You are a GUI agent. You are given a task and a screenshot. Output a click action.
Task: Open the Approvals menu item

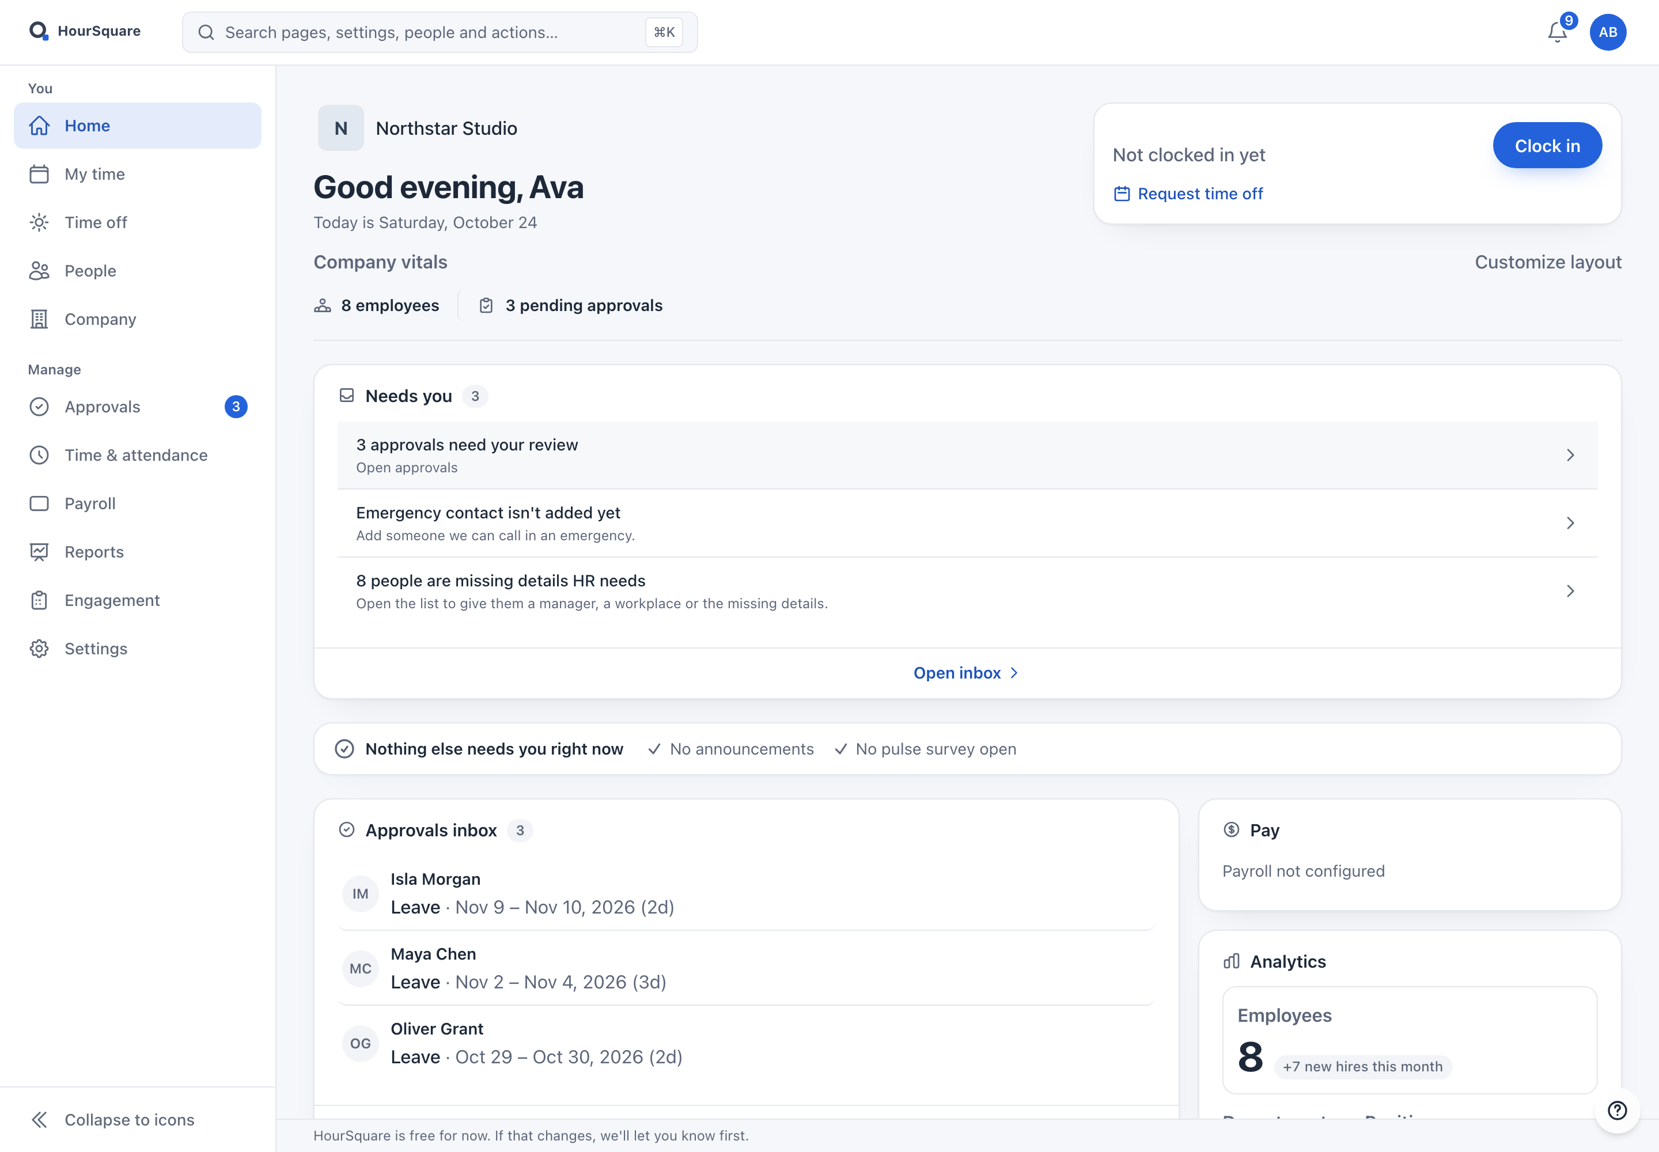137,407
